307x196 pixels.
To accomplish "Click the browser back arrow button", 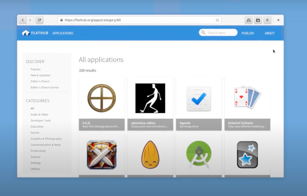I will coord(23,20).
